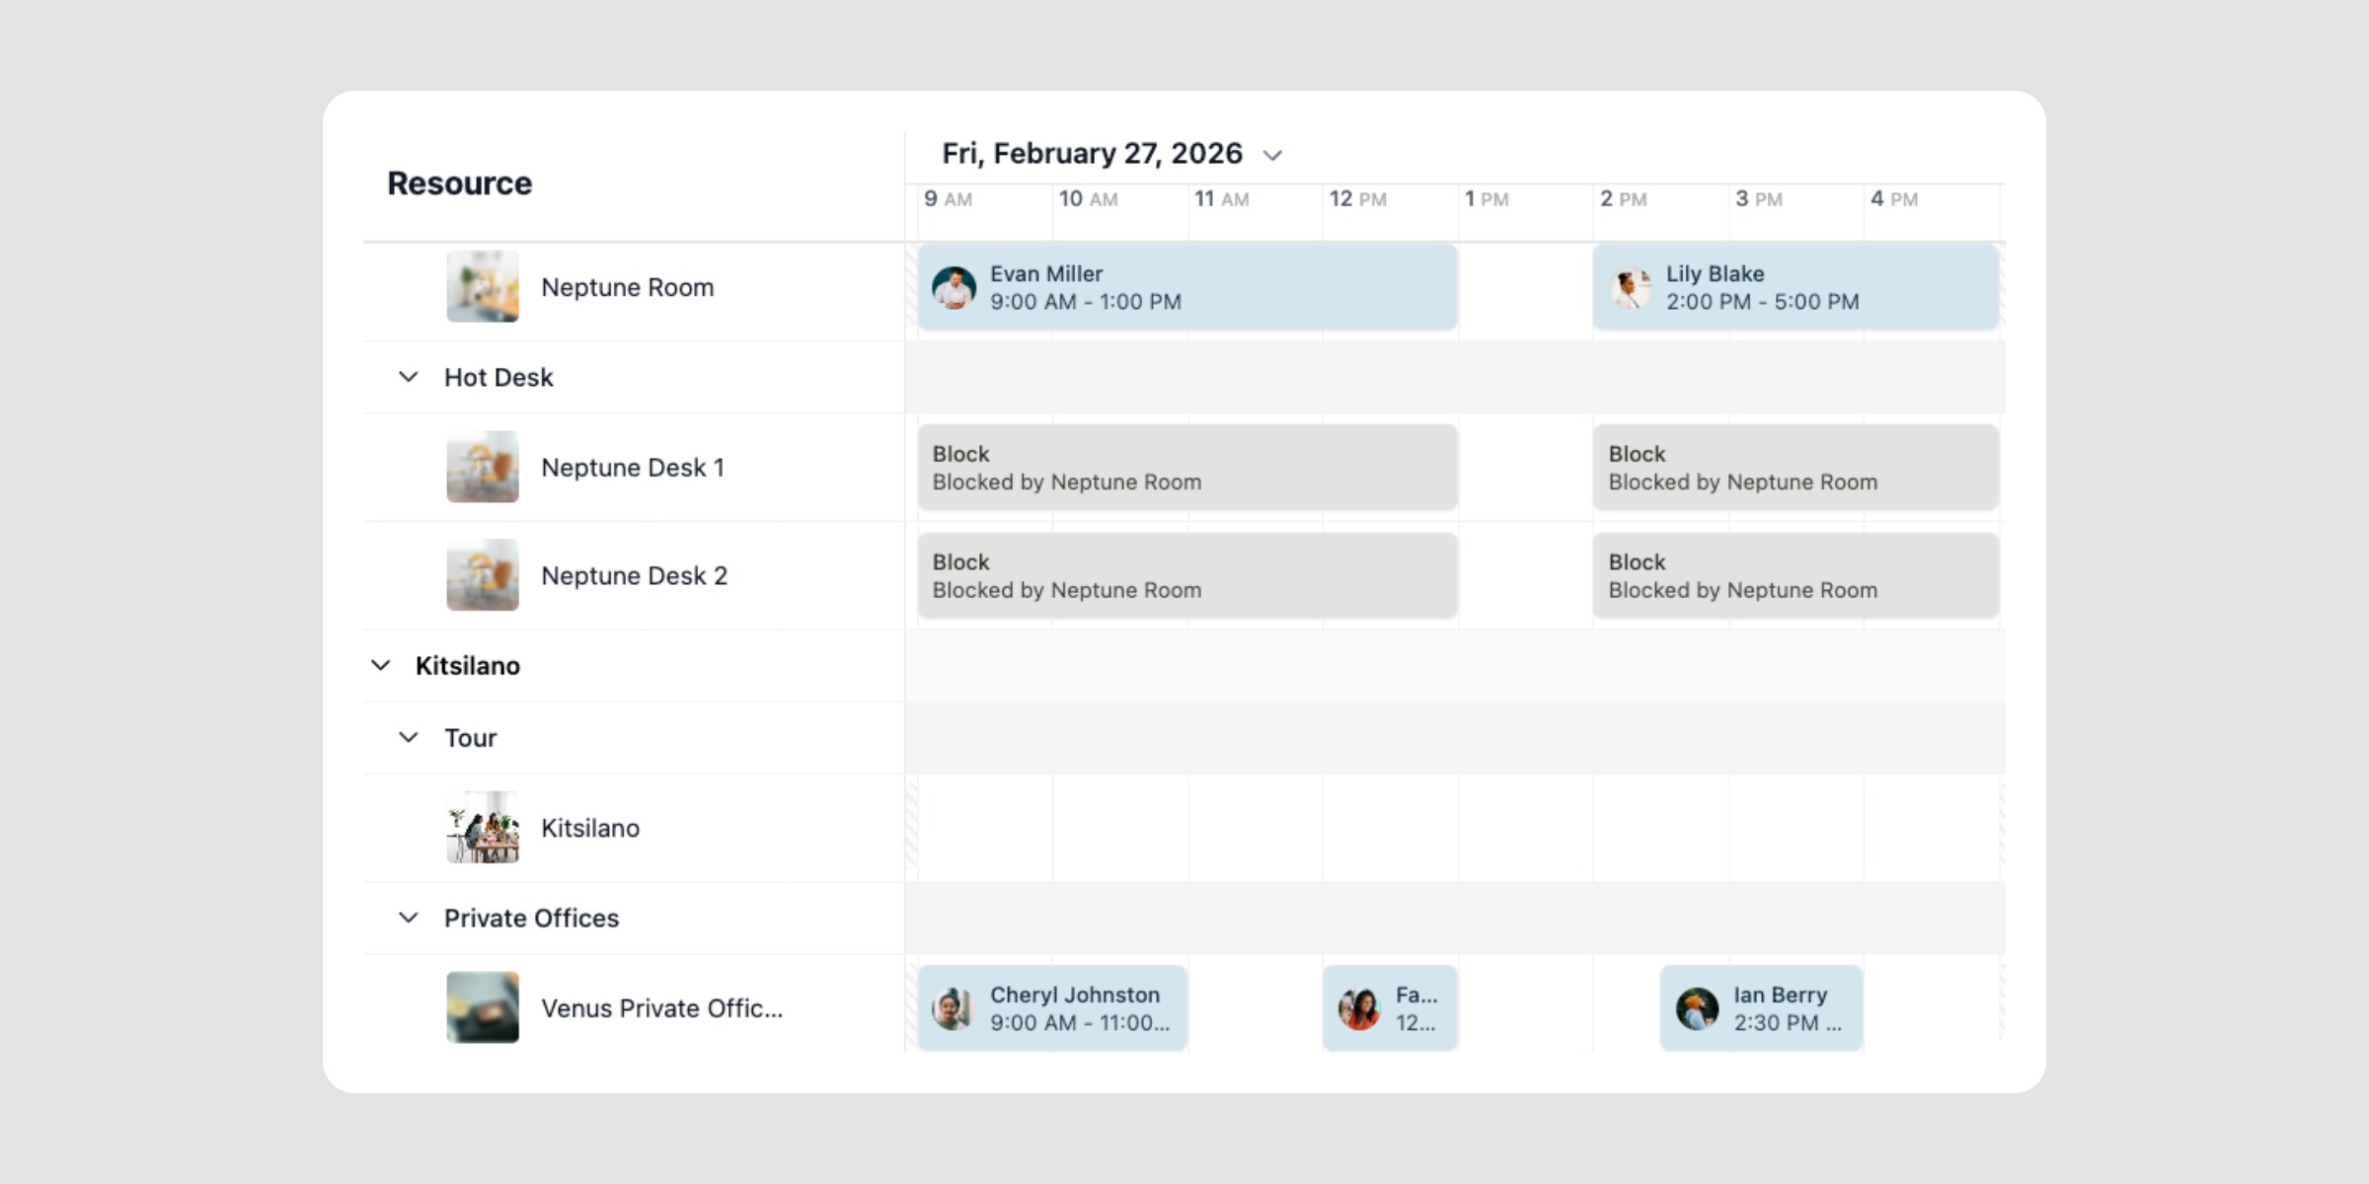The height and width of the screenshot is (1184, 2369).
Task: Click the 1 PM column header
Action: click(1487, 199)
